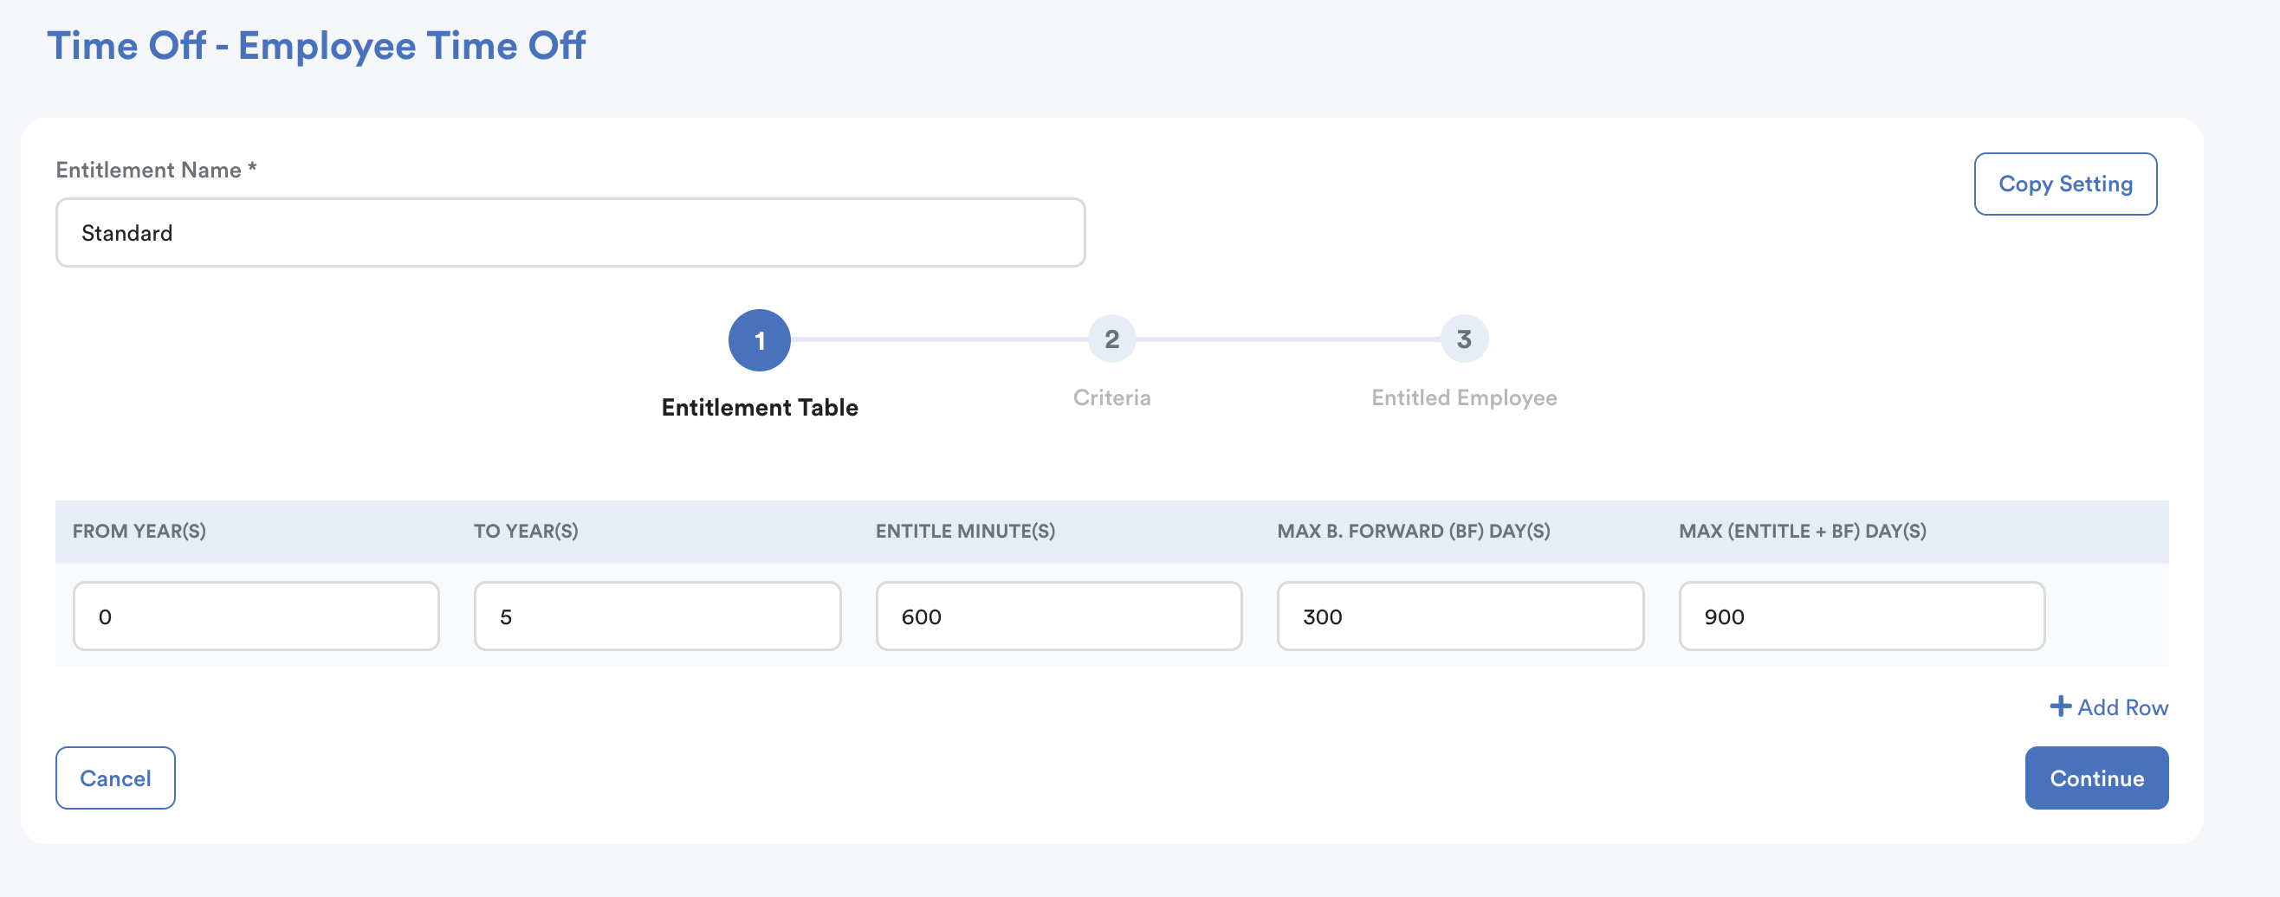This screenshot has width=2280, height=897.
Task: Click the ENTITLE MINUTE(S) column header
Action: pos(965,531)
